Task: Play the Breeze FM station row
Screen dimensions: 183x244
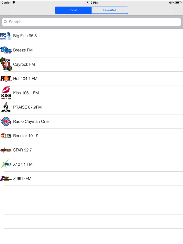Action: [92, 50]
